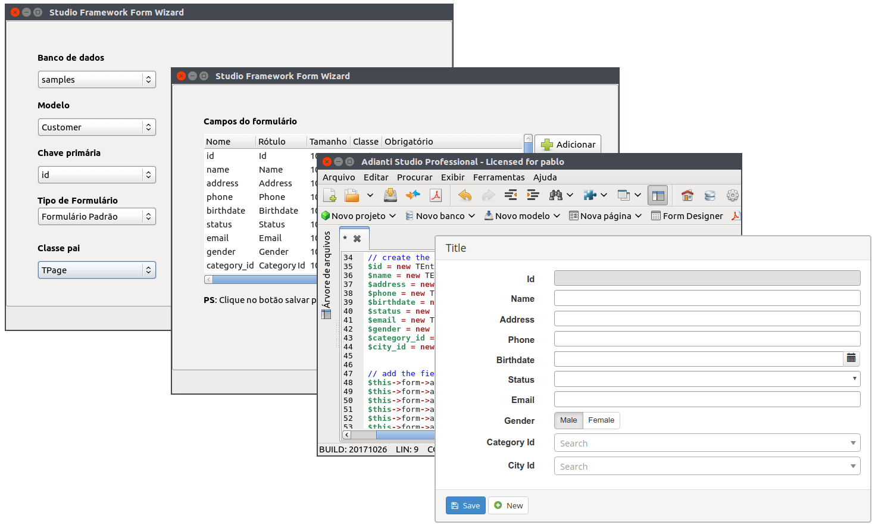The image size is (875, 531).
Task: Open the Editar menu
Action: 376,177
